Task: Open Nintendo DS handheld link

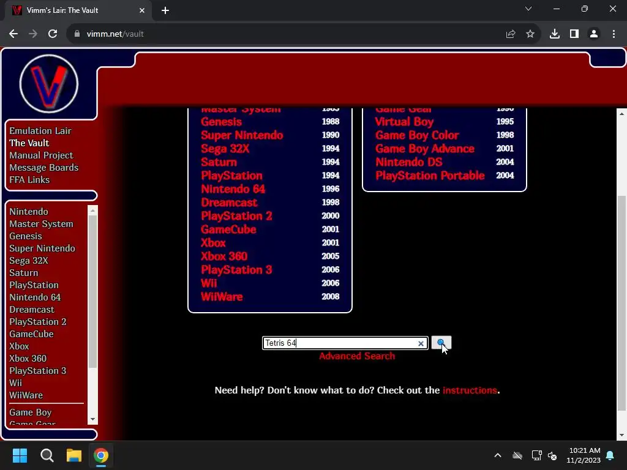Action: [408, 162]
